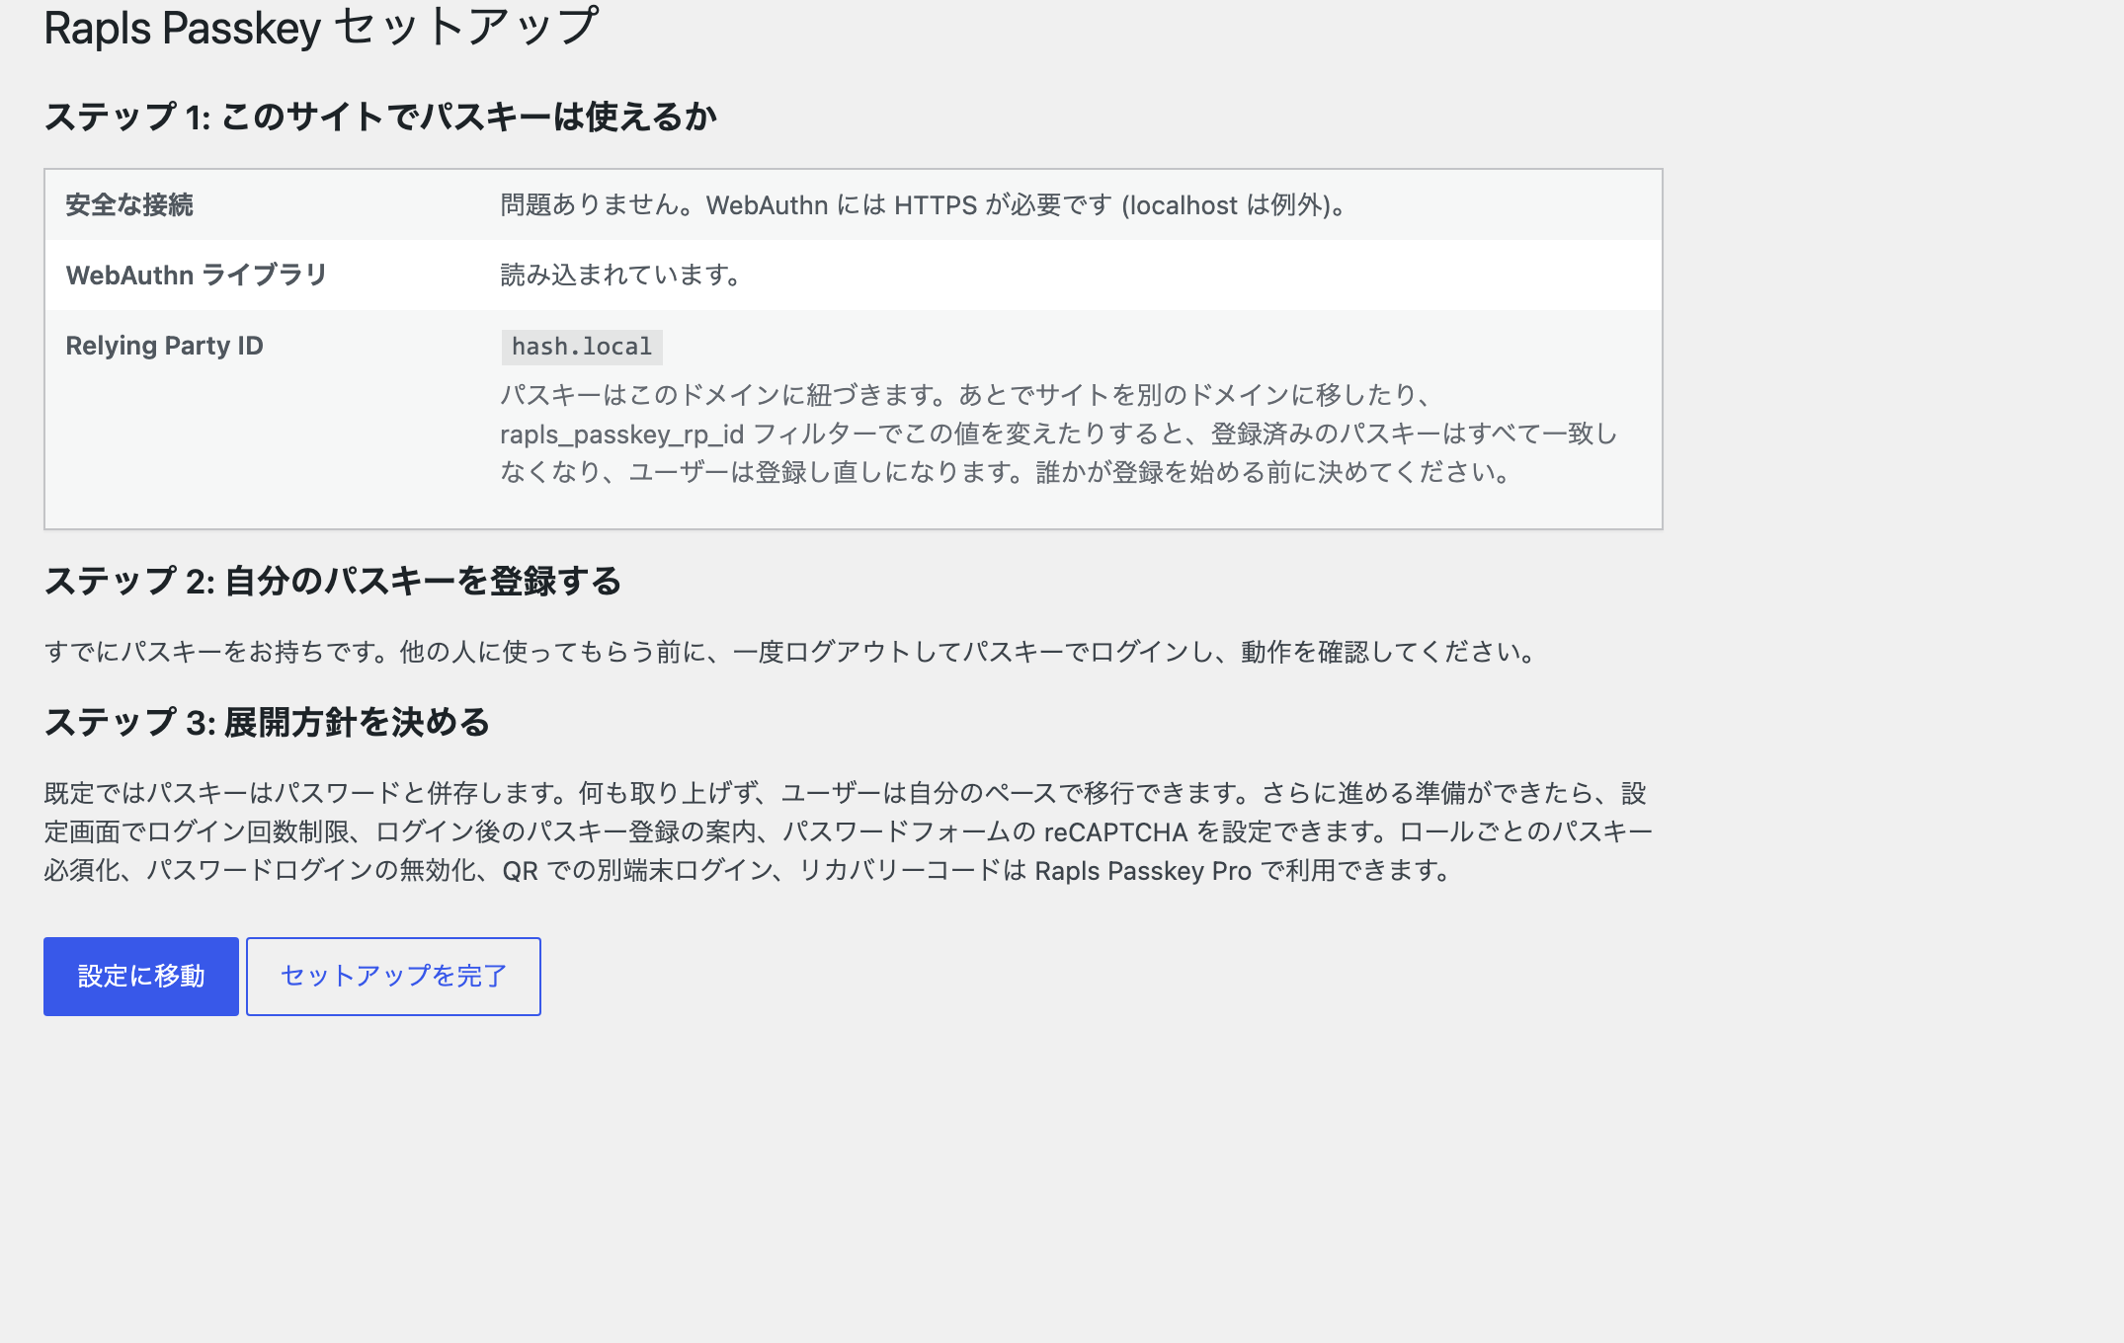The image size is (2124, 1343).
Task: Click the セットアップを完了 button
Action: click(x=393, y=976)
